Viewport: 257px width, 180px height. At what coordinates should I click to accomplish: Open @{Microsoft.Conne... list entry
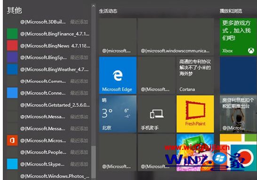[48, 93]
